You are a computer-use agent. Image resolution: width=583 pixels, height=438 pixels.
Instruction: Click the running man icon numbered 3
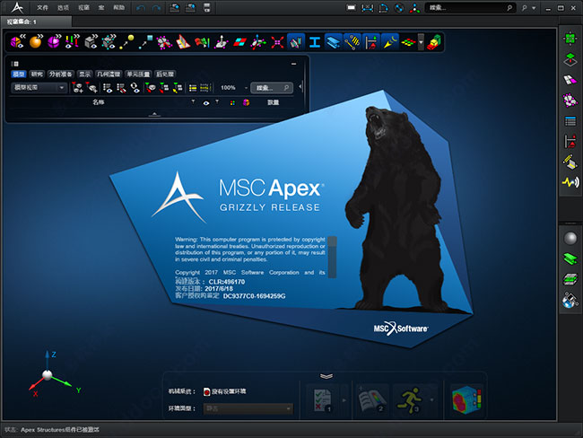click(409, 400)
